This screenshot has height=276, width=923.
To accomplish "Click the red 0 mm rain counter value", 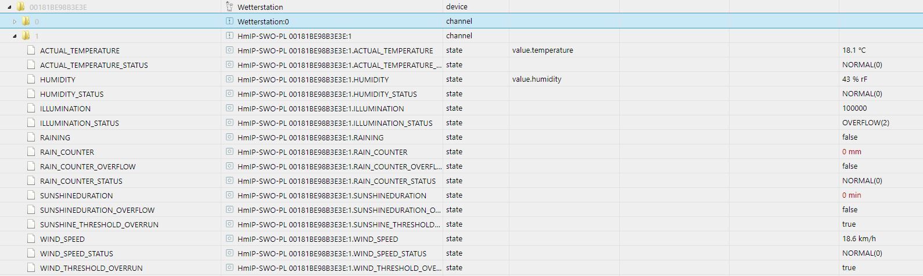I will point(852,152).
